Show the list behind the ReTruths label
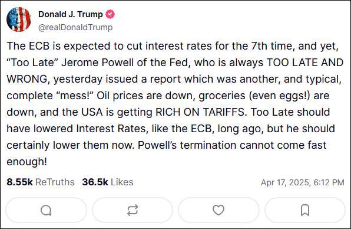 click(x=55, y=182)
